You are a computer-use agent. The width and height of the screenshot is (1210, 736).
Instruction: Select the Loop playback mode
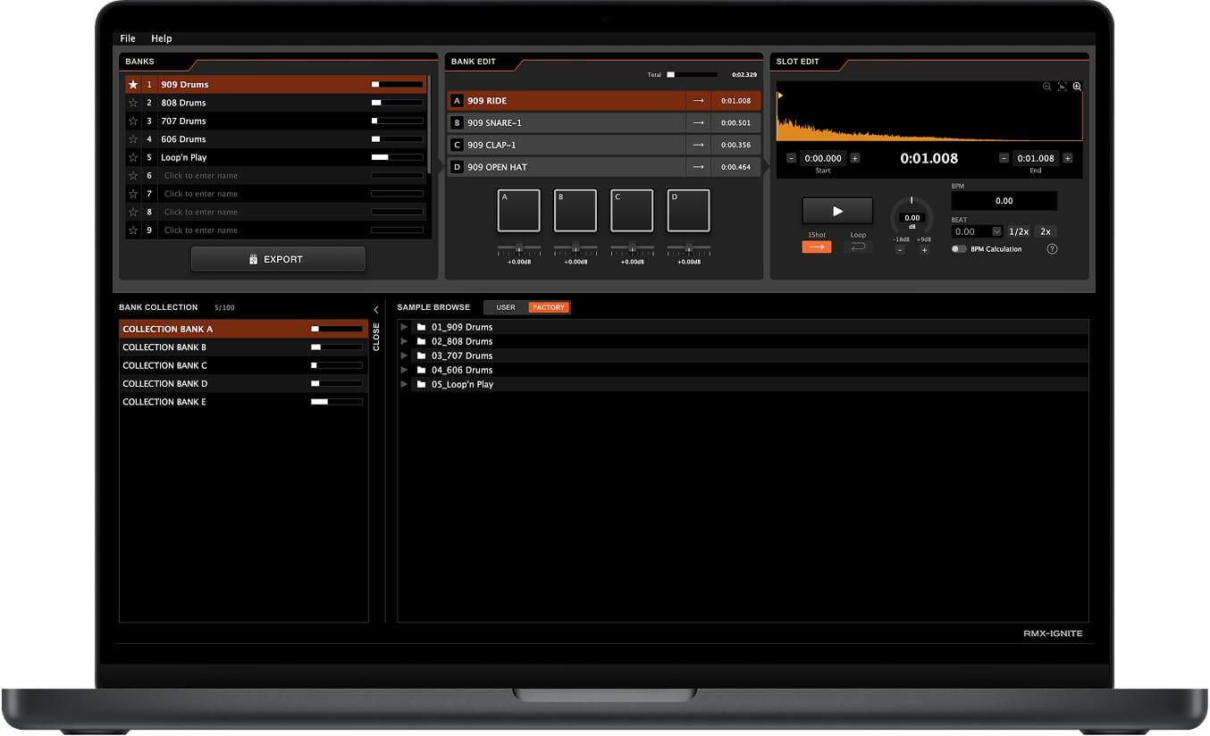(858, 247)
